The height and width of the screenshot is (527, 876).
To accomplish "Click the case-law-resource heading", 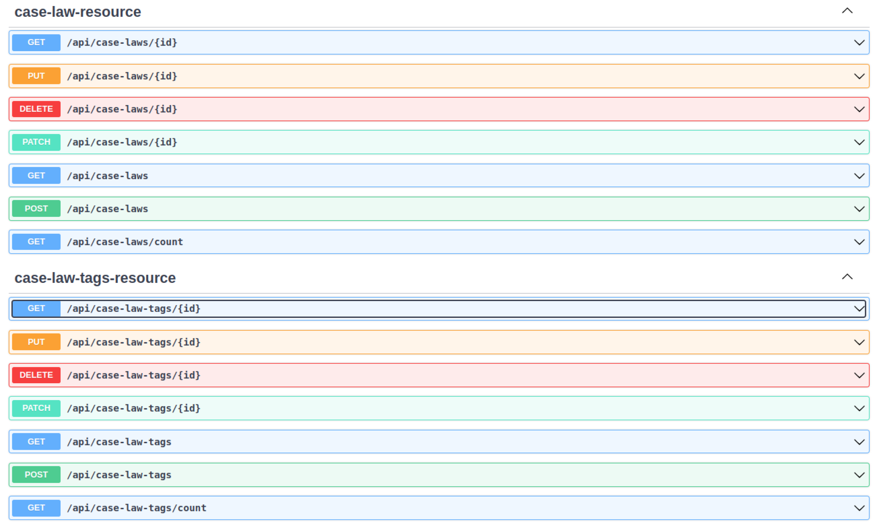I will point(78,12).
